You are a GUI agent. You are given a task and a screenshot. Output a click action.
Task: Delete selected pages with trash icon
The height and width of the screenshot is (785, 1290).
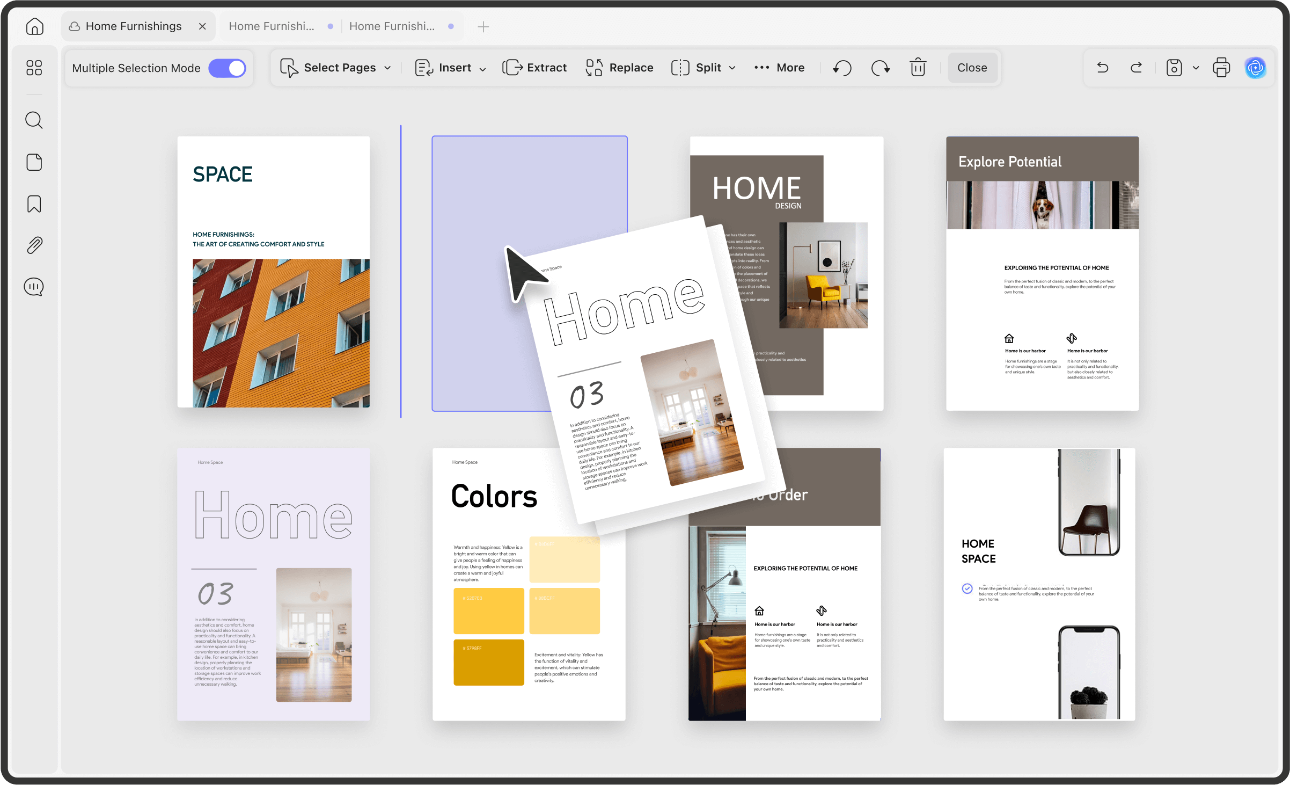pyautogui.click(x=918, y=68)
